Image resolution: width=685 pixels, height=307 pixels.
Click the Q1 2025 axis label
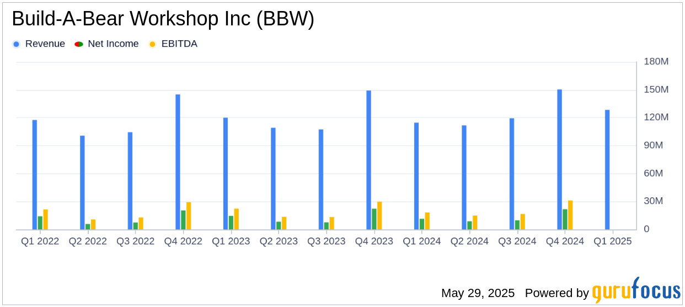pyautogui.click(x=613, y=241)
